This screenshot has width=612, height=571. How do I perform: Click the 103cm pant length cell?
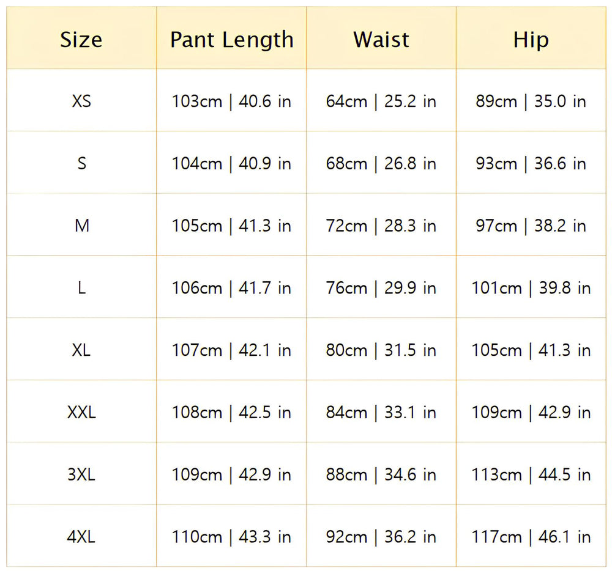tap(231, 101)
